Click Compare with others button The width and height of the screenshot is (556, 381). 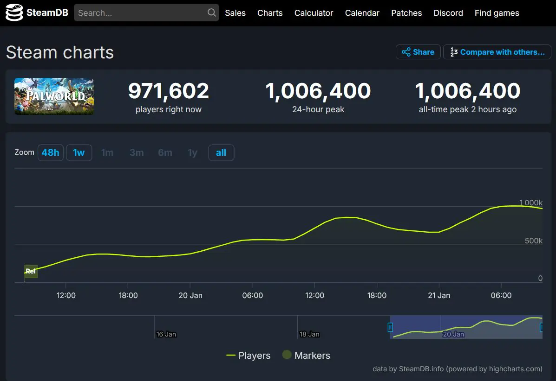pyautogui.click(x=497, y=52)
